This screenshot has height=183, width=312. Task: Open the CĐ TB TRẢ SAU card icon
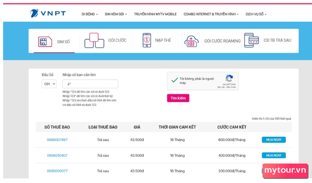251,40
